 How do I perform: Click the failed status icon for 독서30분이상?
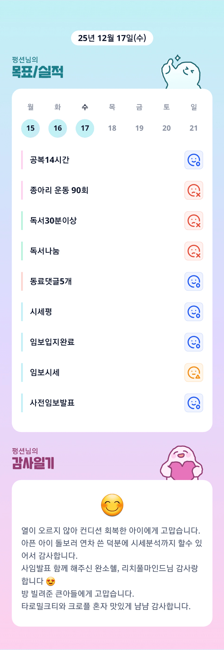tap(194, 221)
